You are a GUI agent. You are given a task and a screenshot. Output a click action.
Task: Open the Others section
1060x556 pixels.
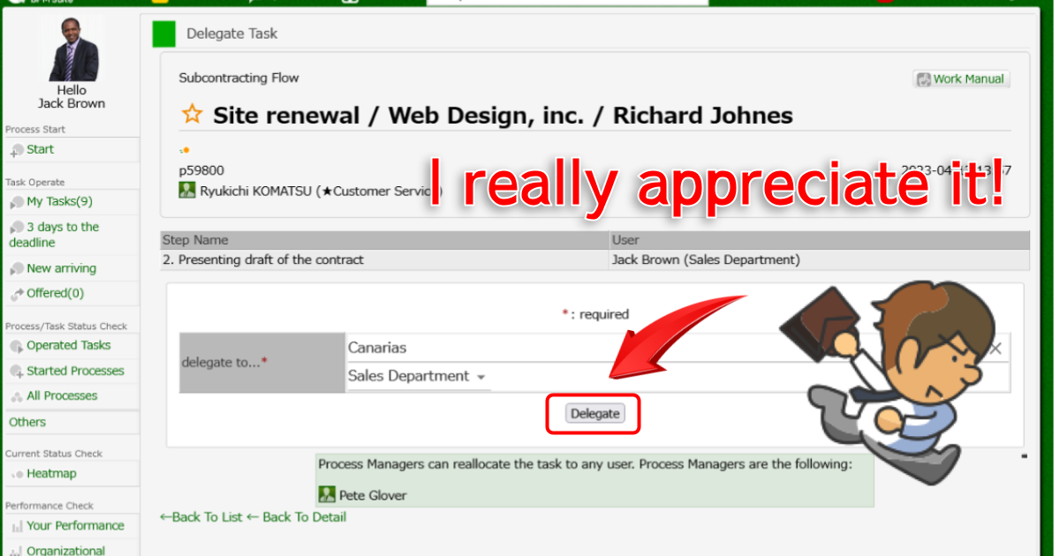[27, 422]
